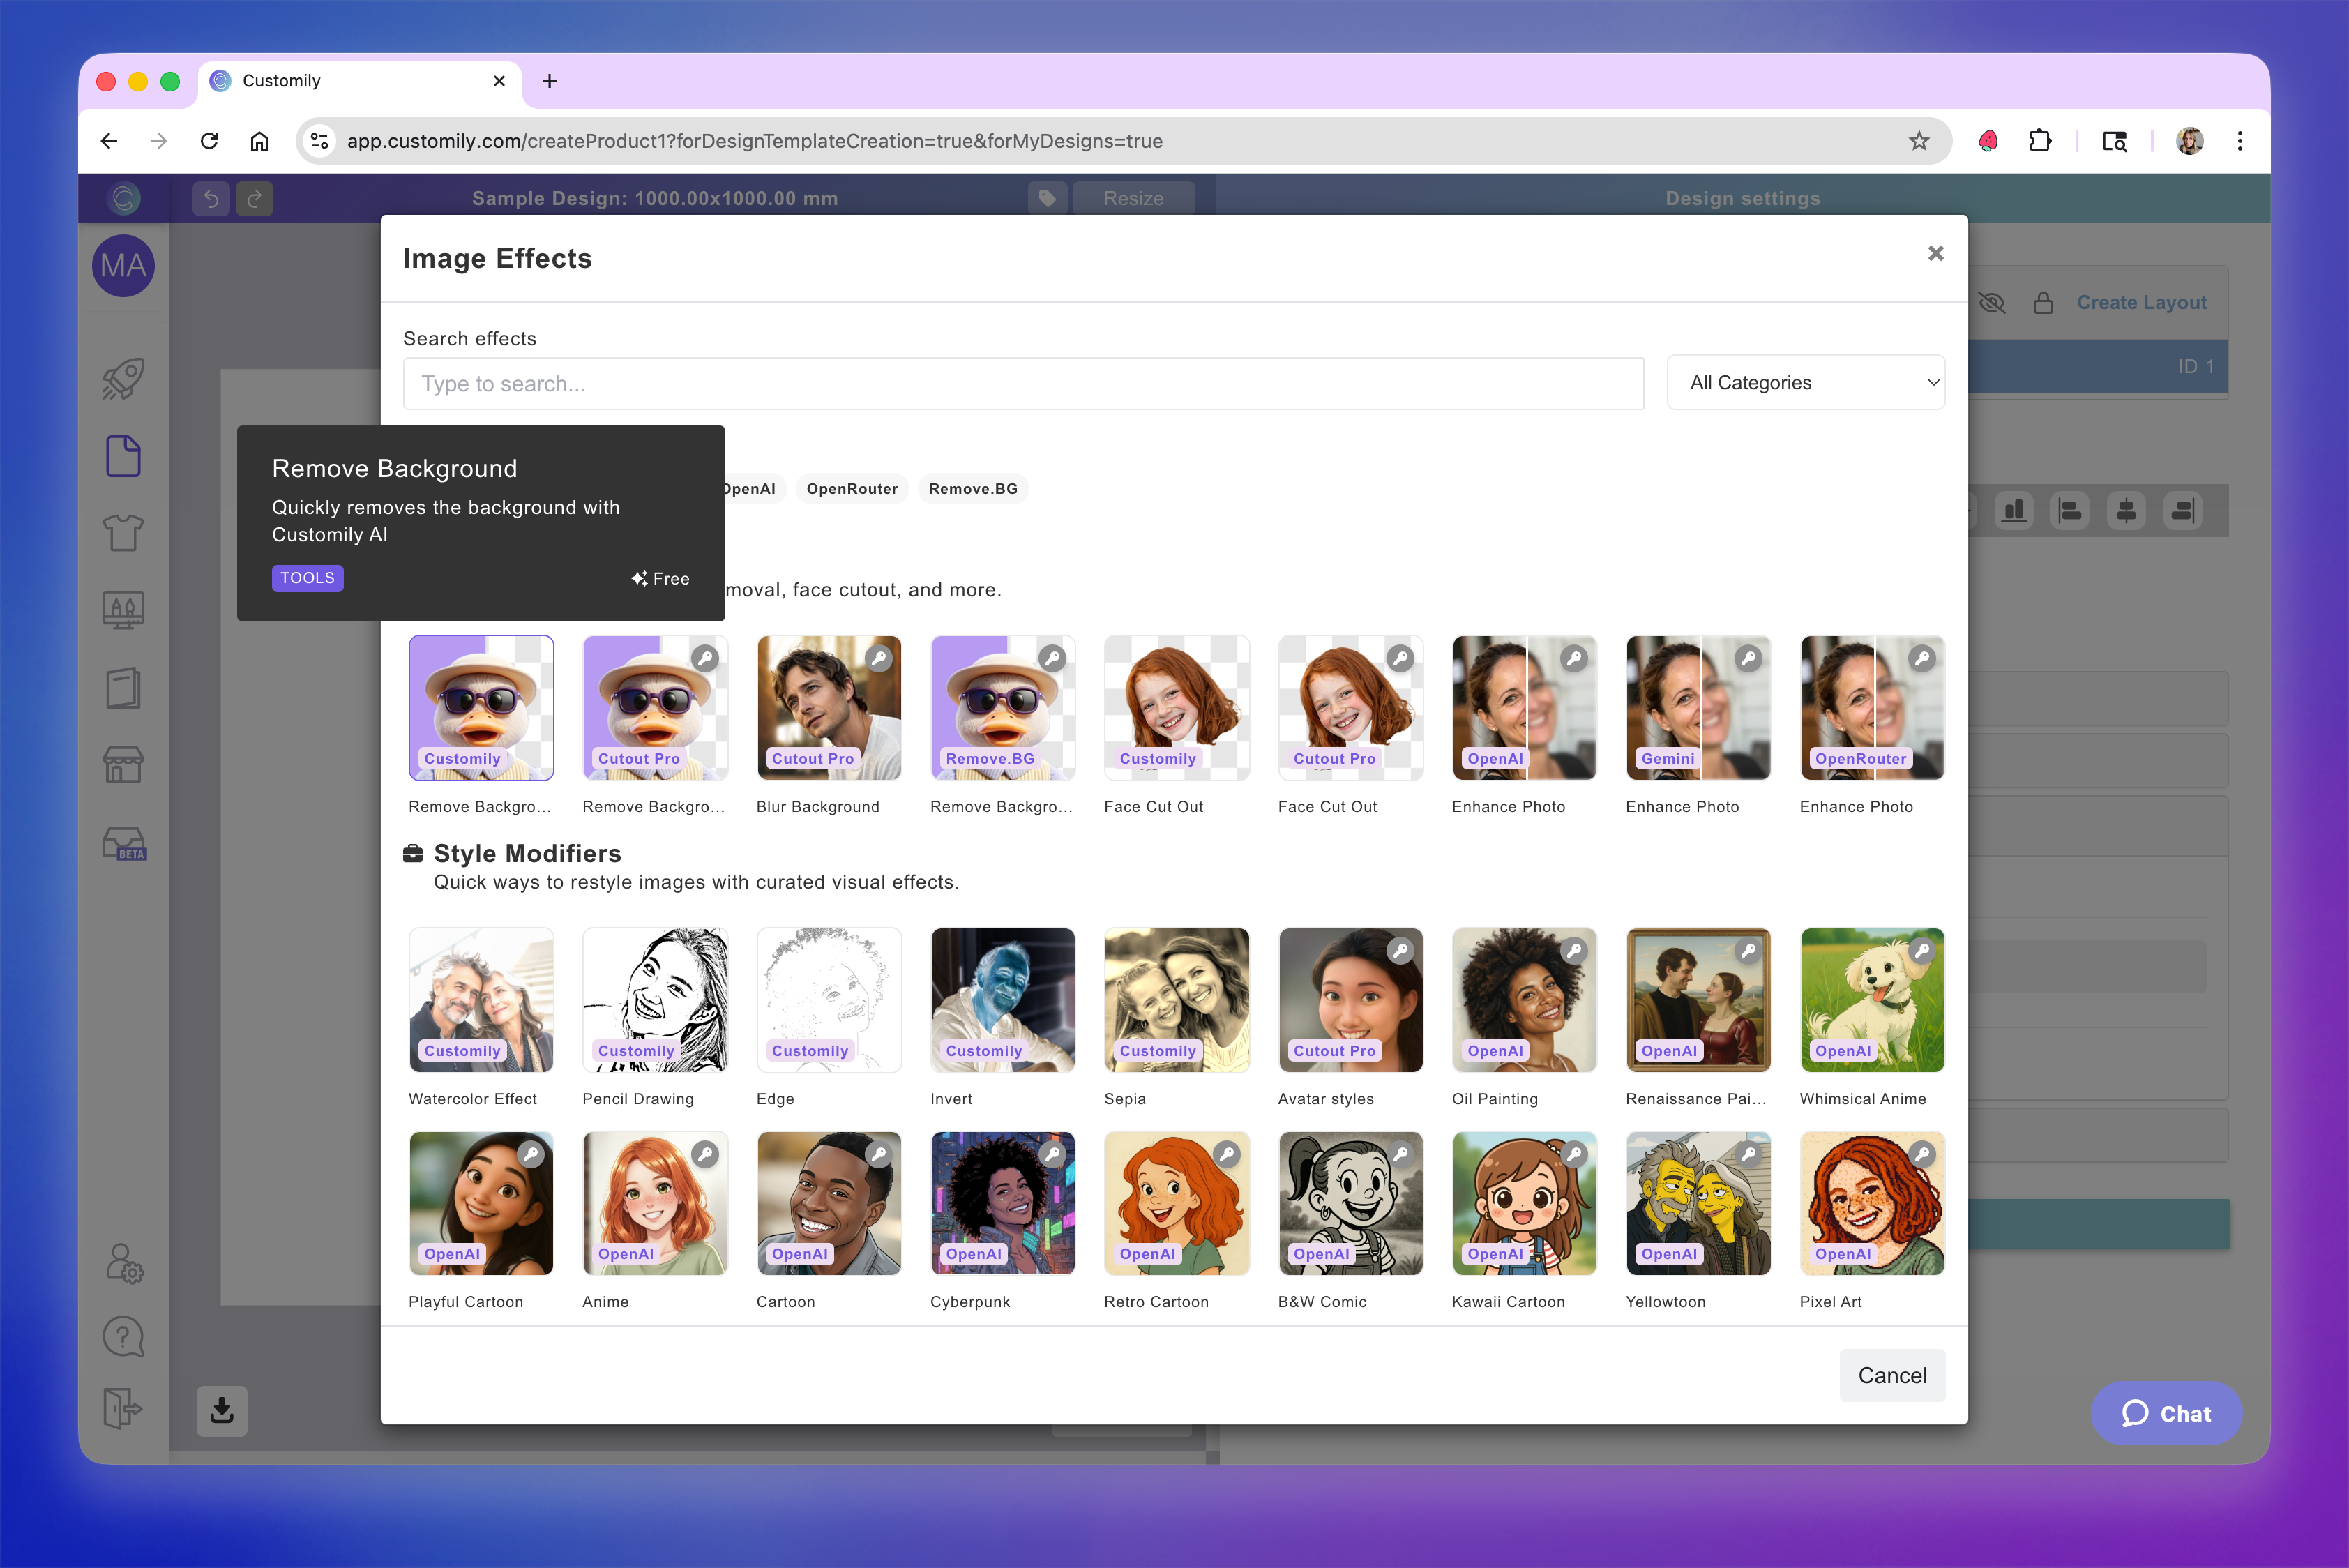Toggle the hidden-eye visibility icon
Image resolution: width=2349 pixels, height=1568 pixels.
pos(1991,302)
